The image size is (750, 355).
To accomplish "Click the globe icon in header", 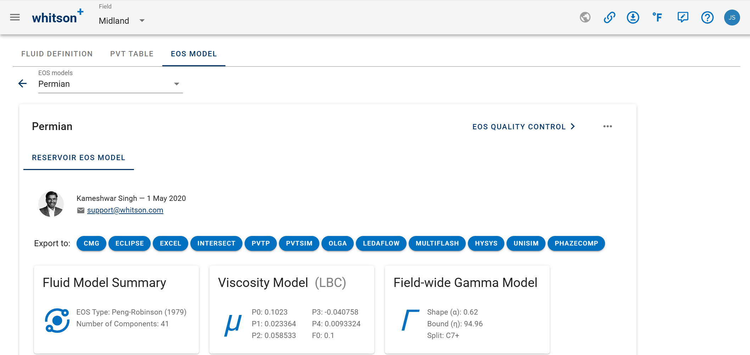I will coord(585,17).
